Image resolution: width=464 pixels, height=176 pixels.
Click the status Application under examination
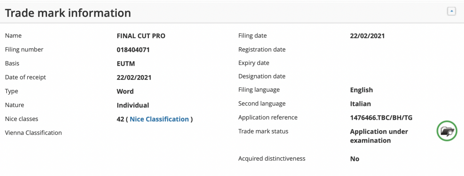pos(379,136)
